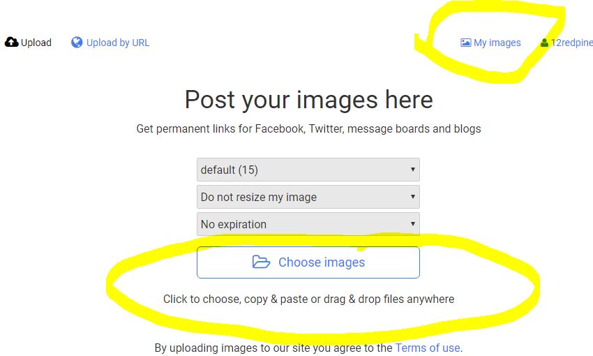
Task: Open the Terms of use link
Action: tap(428, 348)
